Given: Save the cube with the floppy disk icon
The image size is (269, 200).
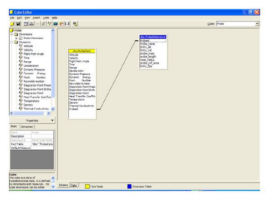Looking at the screenshot, I should tap(18, 24).
